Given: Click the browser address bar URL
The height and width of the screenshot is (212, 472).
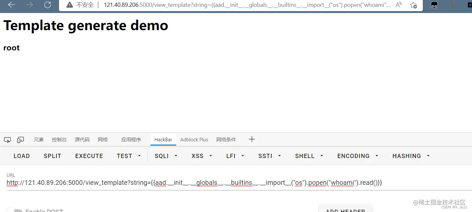Looking at the screenshot, I should tap(247, 5).
